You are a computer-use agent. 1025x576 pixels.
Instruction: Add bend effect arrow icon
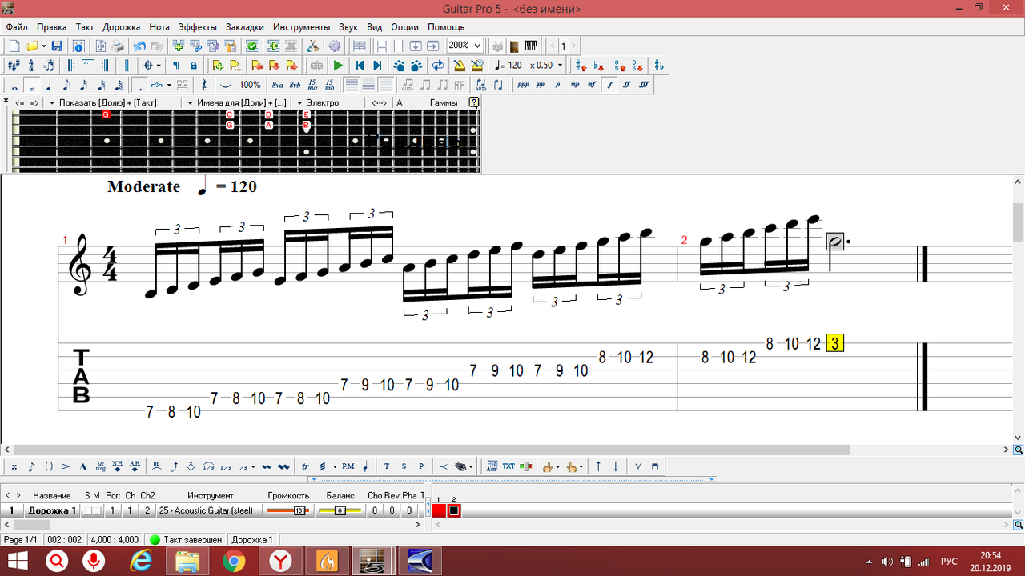click(x=174, y=466)
